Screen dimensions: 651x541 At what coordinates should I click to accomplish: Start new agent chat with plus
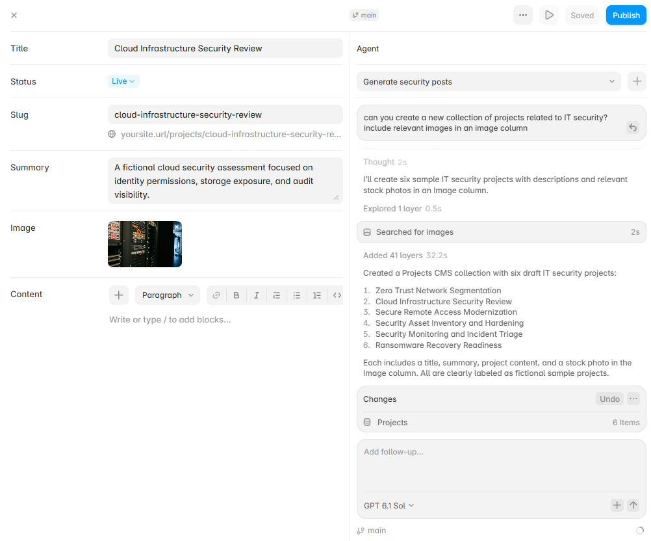point(637,81)
